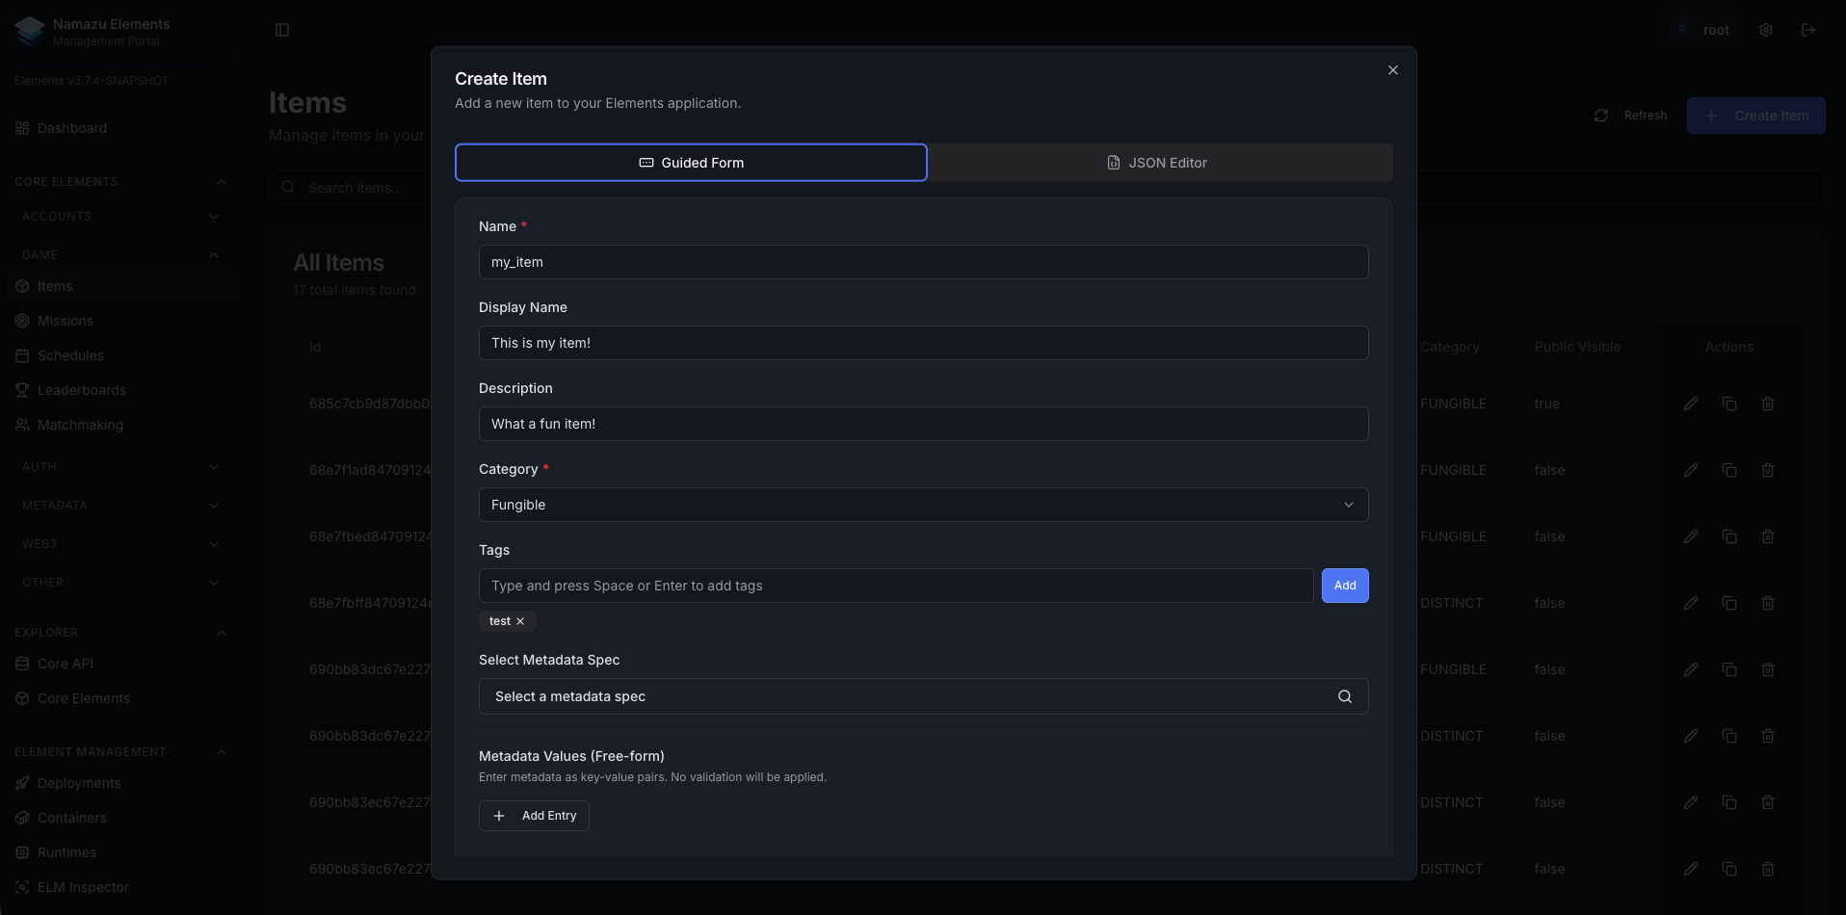Focus the Tags input field
Viewport: 1846px width, 915px height.
(895, 586)
